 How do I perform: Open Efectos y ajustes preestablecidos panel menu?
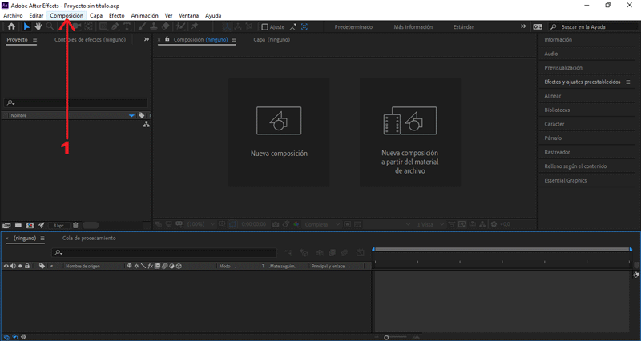pos(628,82)
